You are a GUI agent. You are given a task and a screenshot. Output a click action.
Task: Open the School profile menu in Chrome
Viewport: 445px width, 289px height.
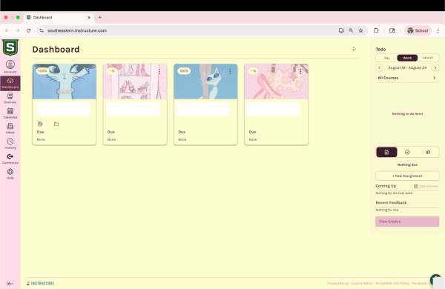click(x=418, y=30)
